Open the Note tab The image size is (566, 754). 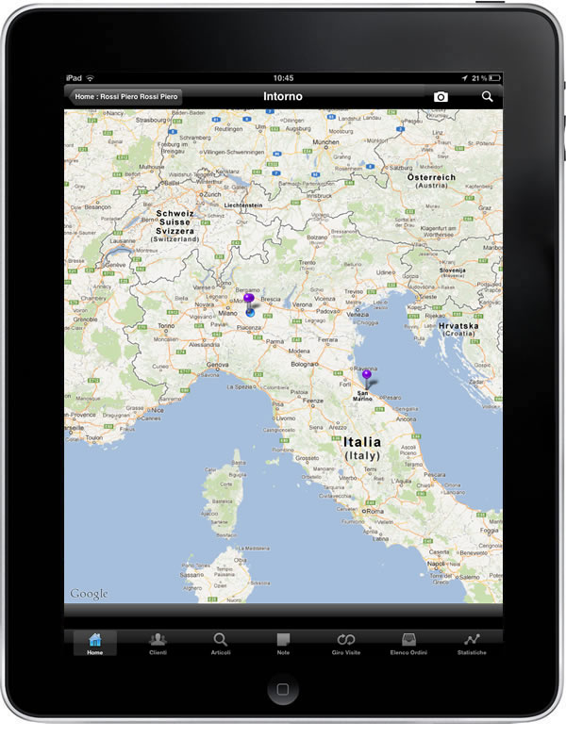[x=283, y=644]
